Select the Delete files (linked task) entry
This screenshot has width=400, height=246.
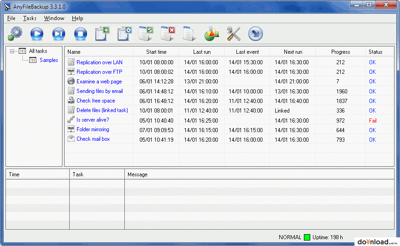click(x=102, y=111)
